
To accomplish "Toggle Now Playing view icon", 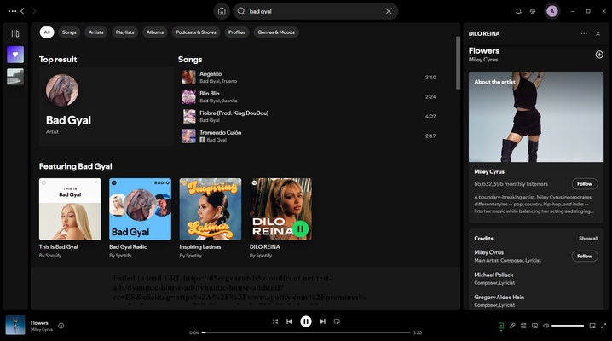I will 501,326.
